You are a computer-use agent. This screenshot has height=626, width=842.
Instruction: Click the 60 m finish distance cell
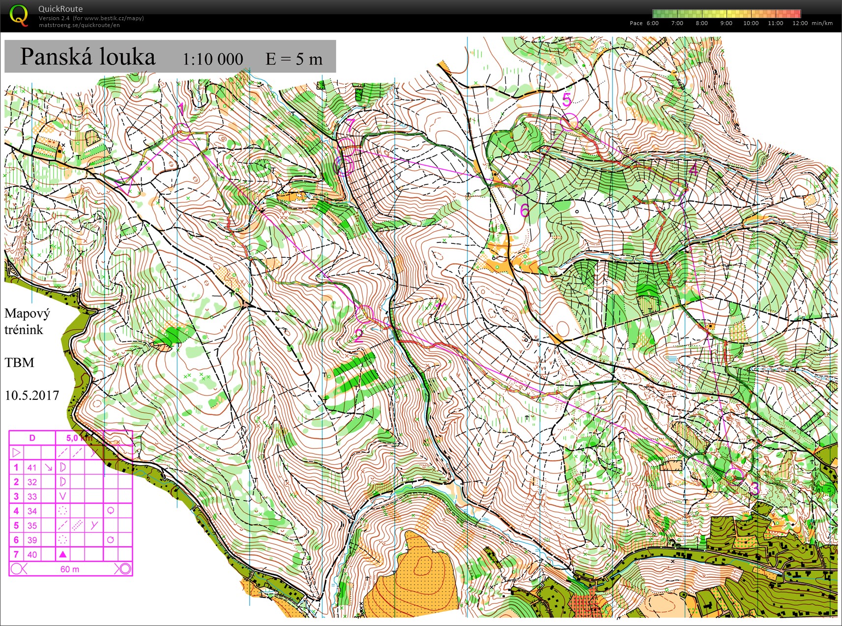70,569
